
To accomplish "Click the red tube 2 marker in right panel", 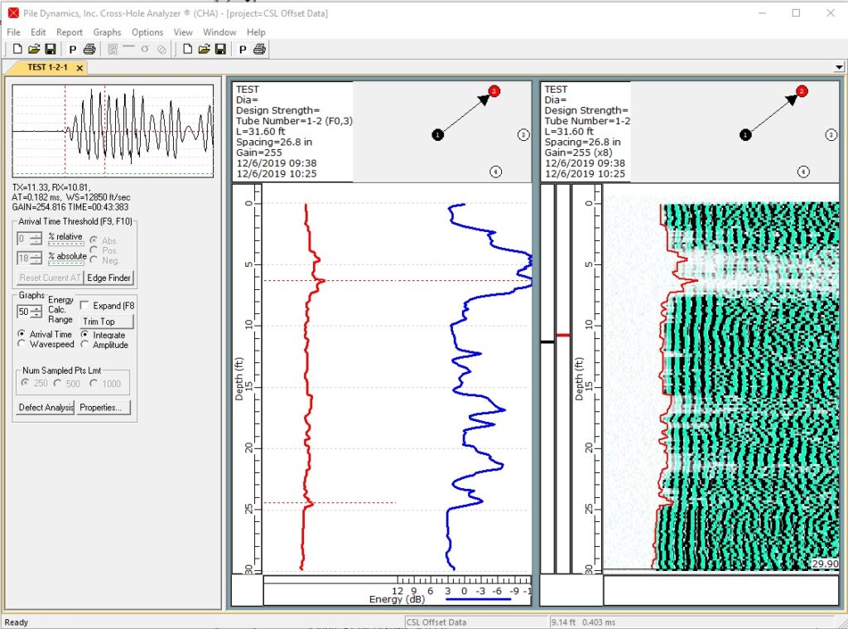I will coord(802,91).
